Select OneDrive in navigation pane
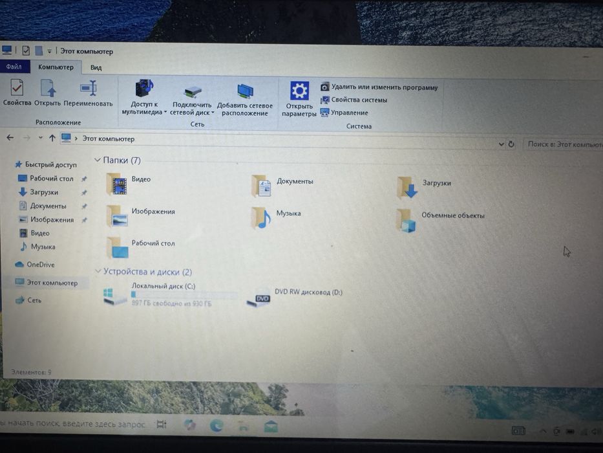Viewport: 603px width, 453px height. (35, 265)
